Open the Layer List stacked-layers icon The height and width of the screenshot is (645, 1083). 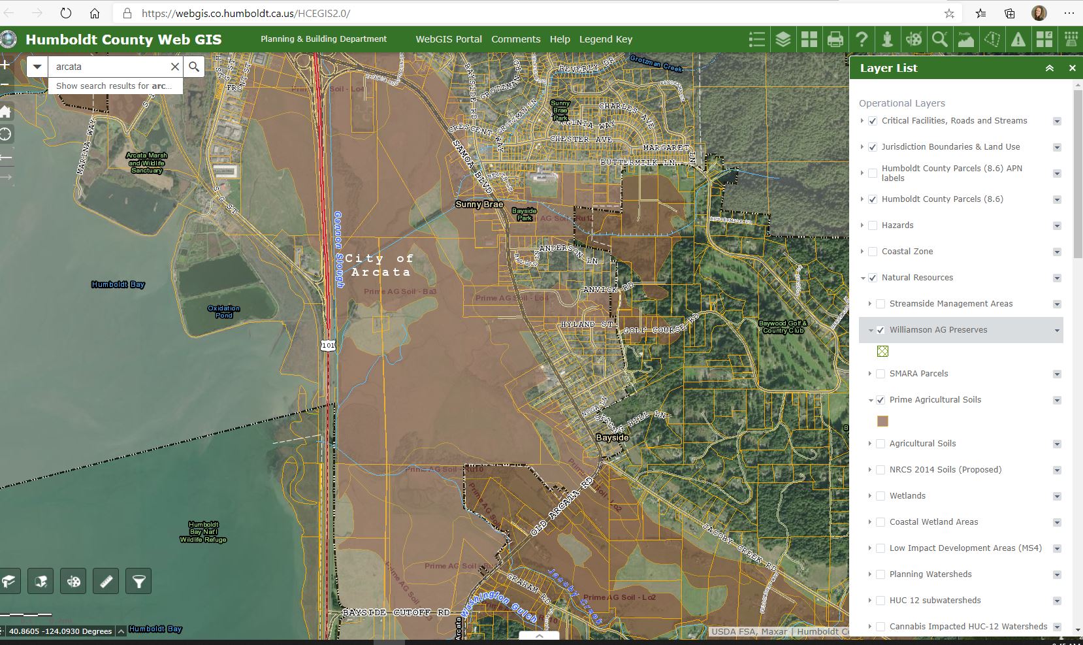click(x=783, y=40)
